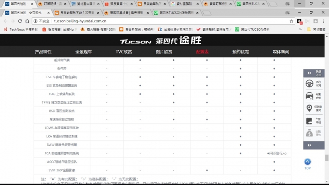Screen dimensions: 329x185
Task: Open the test-drive steering wheel sidebar icon
Action: coord(309,84)
